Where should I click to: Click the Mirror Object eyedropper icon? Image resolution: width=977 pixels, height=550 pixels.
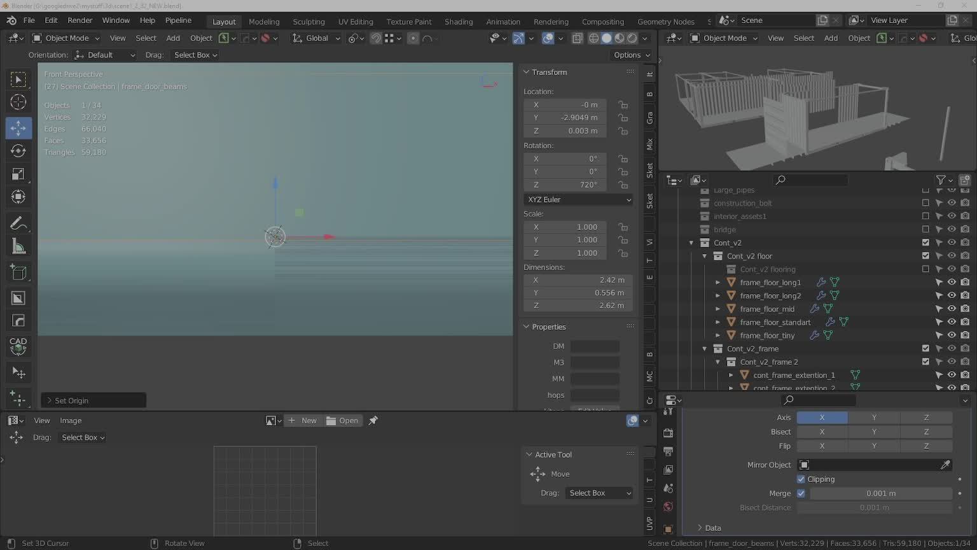click(945, 465)
